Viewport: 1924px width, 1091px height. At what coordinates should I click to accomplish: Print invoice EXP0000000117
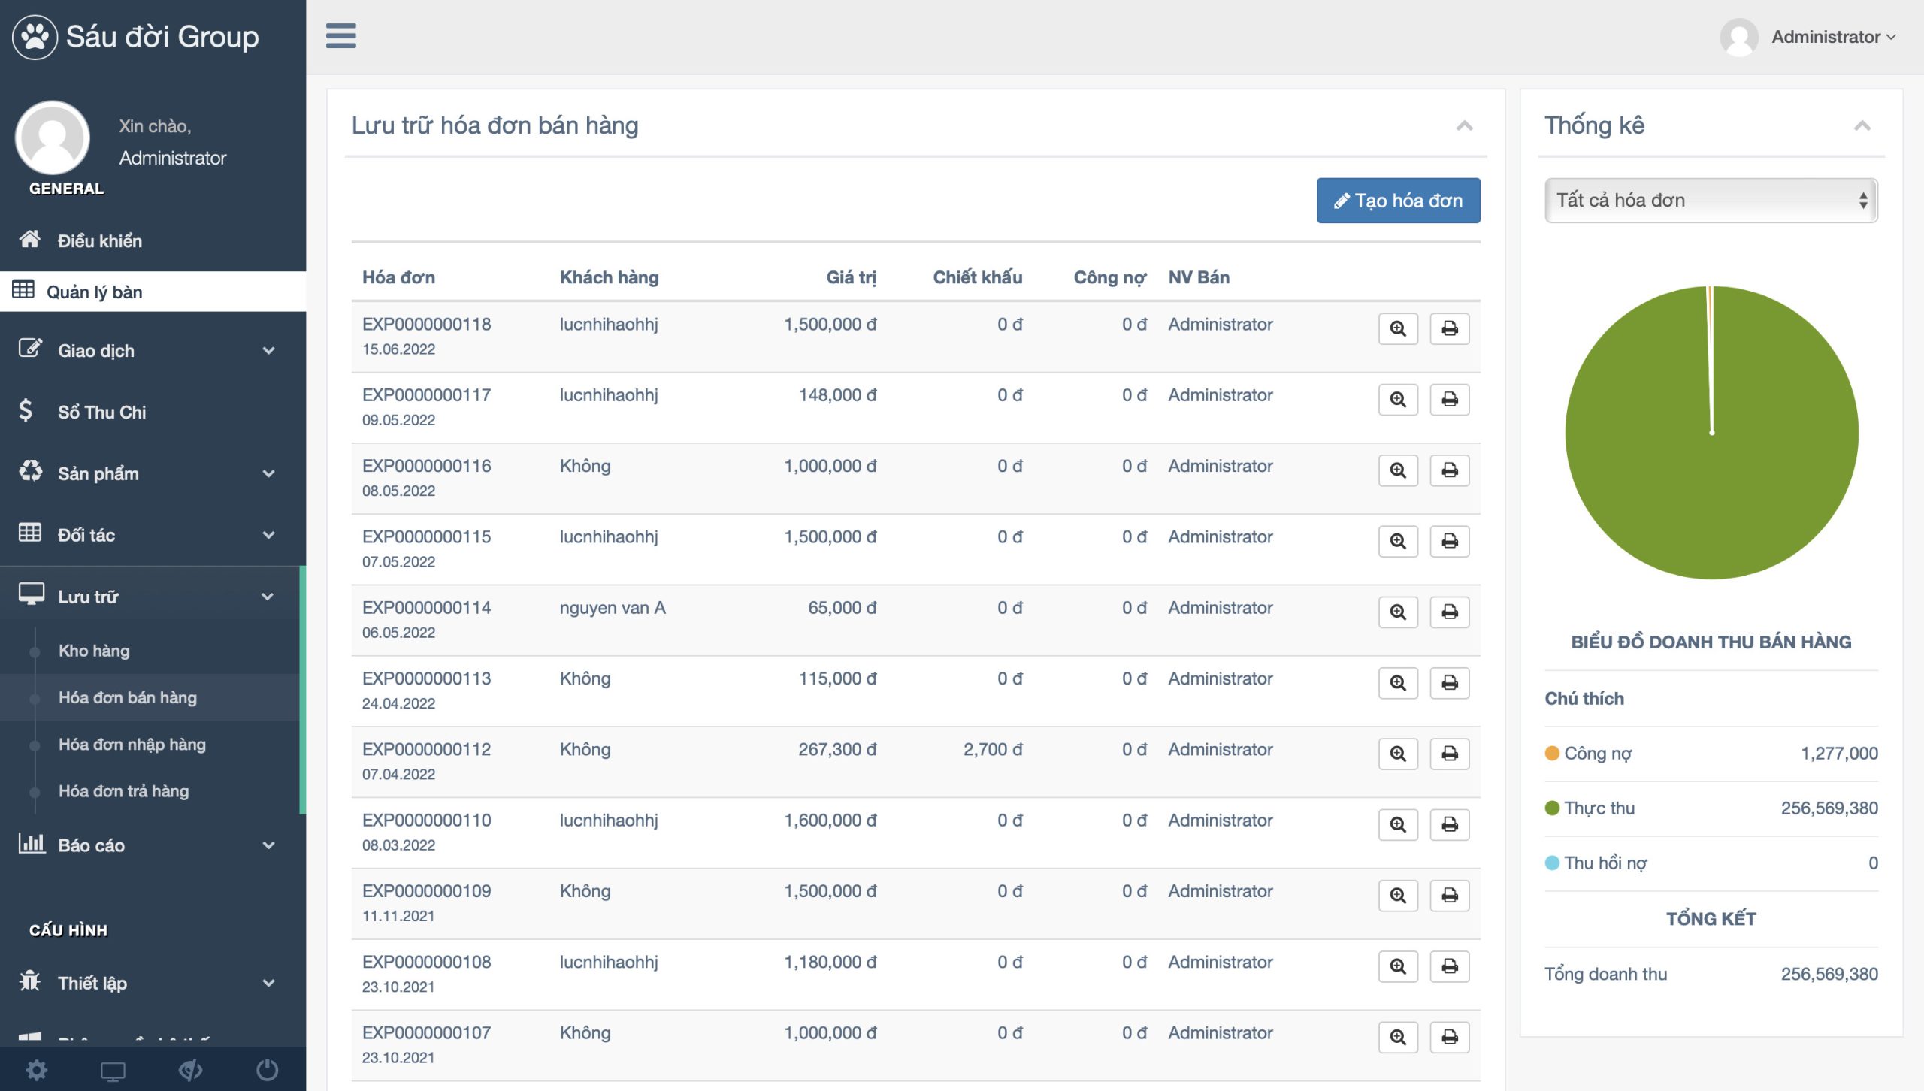pyautogui.click(x=1449, y=399)
